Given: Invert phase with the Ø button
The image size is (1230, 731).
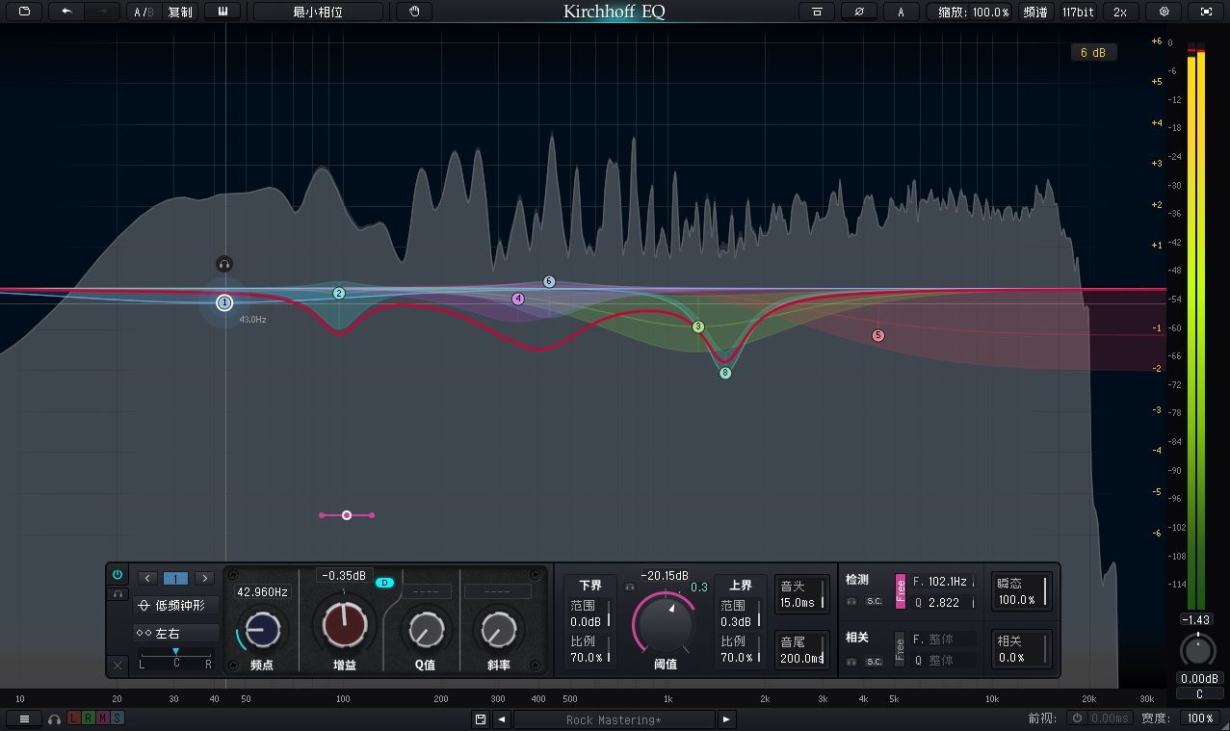Looking at the screenshot, I should tap(858, 12).
